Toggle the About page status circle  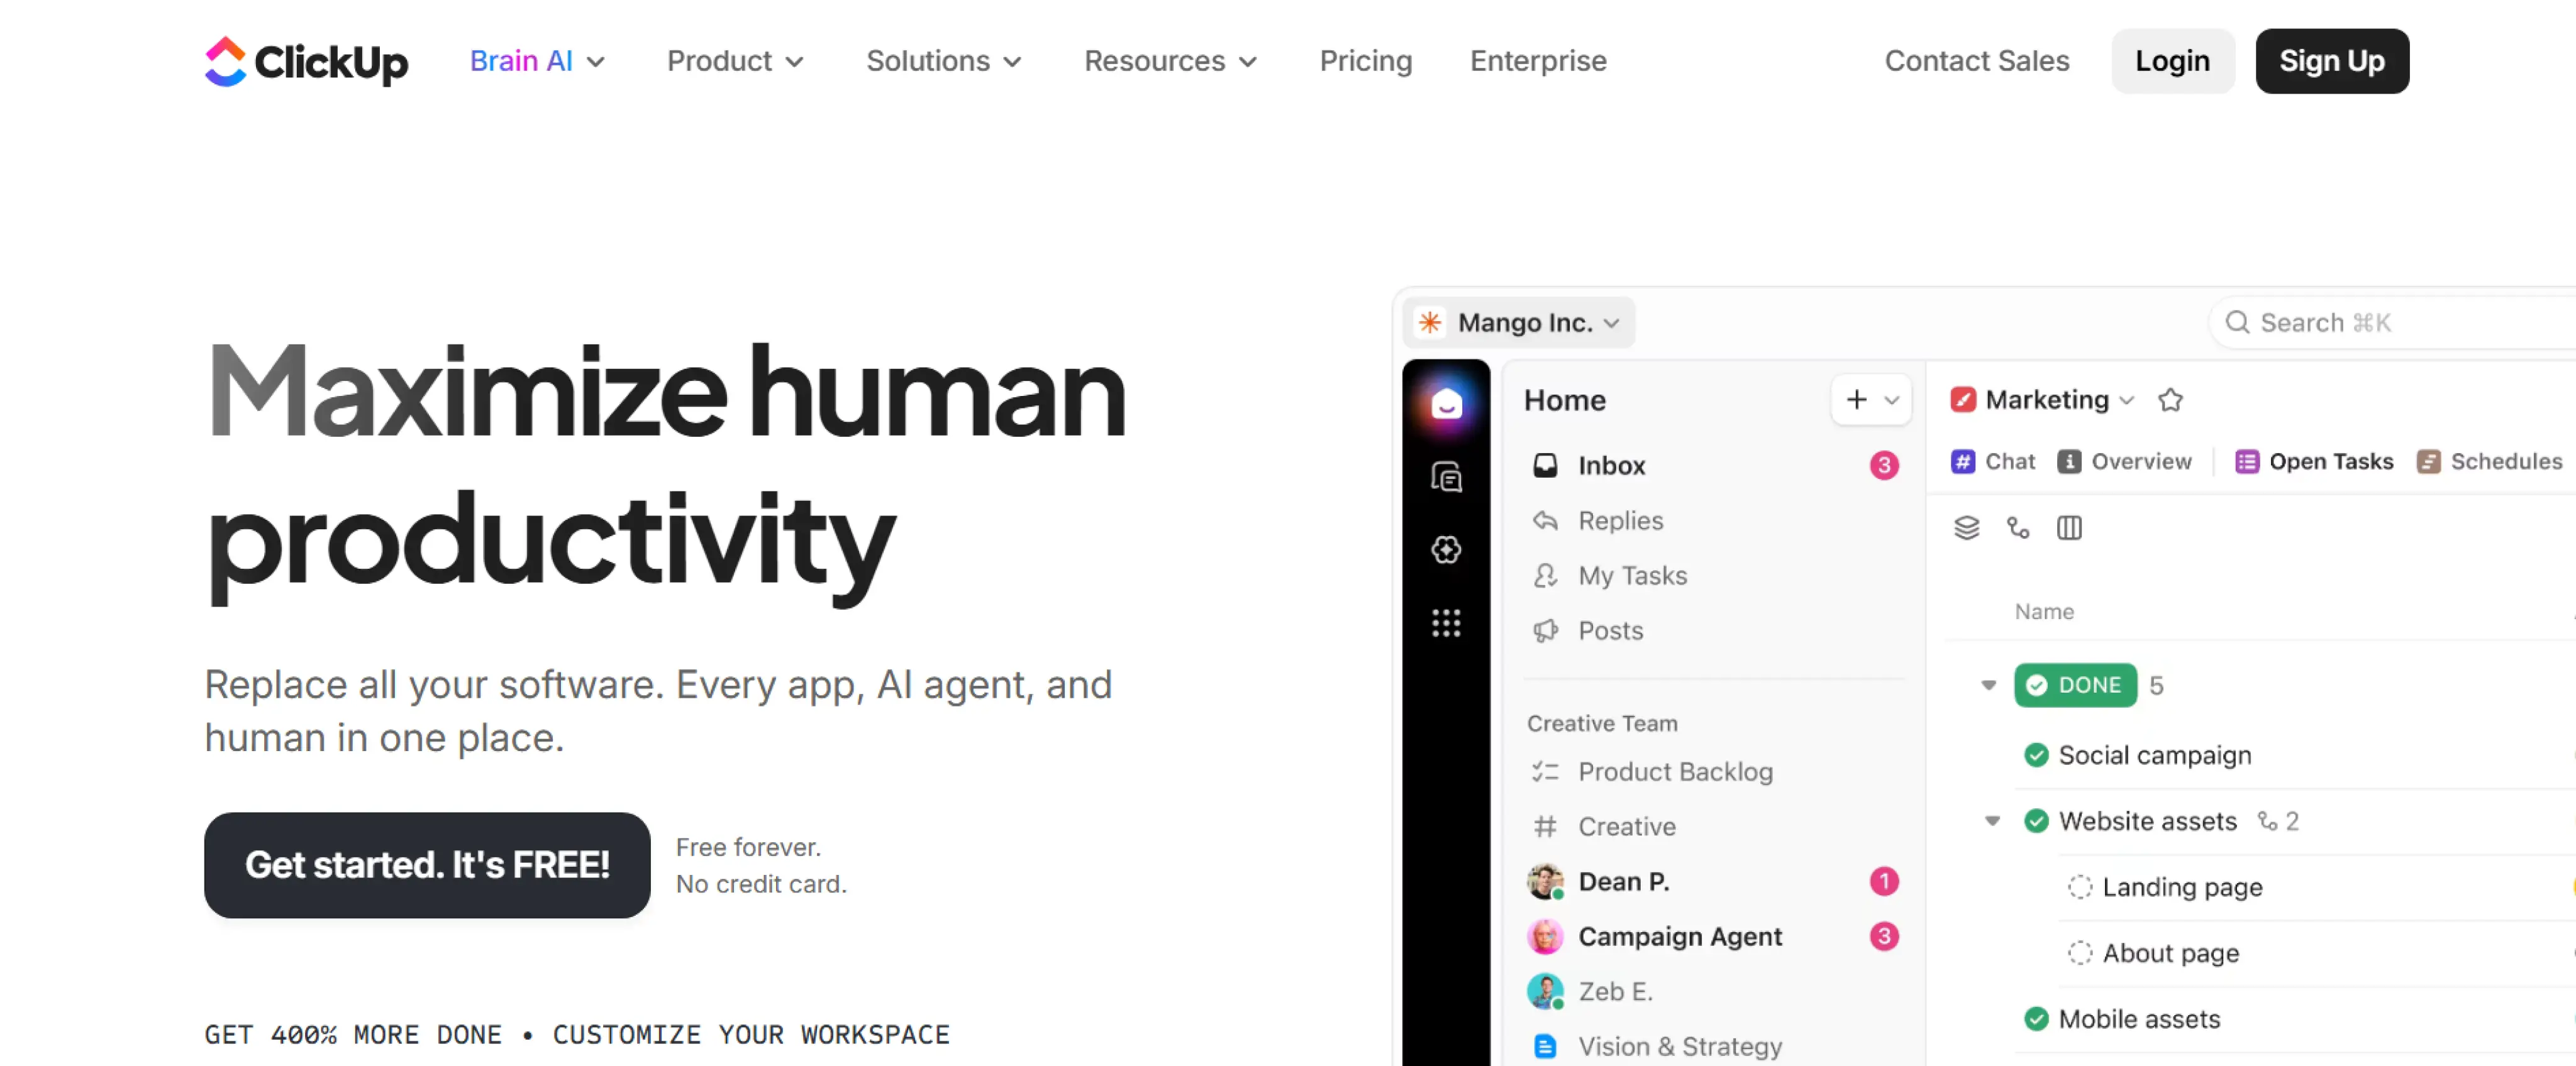coord(2079,953)
